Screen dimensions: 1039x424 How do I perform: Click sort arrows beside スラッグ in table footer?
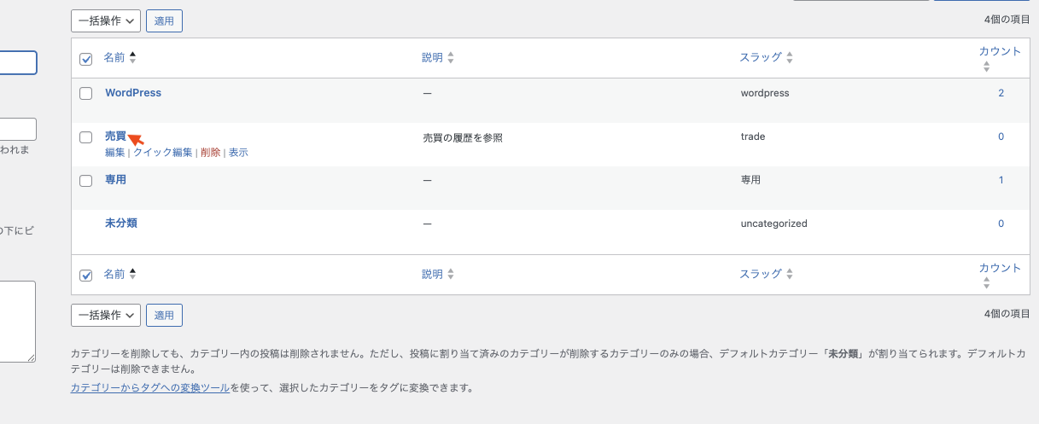coord(789,275)
